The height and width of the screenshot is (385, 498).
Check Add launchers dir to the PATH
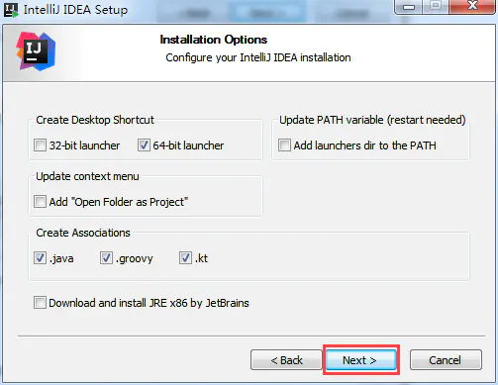[284, 145]
